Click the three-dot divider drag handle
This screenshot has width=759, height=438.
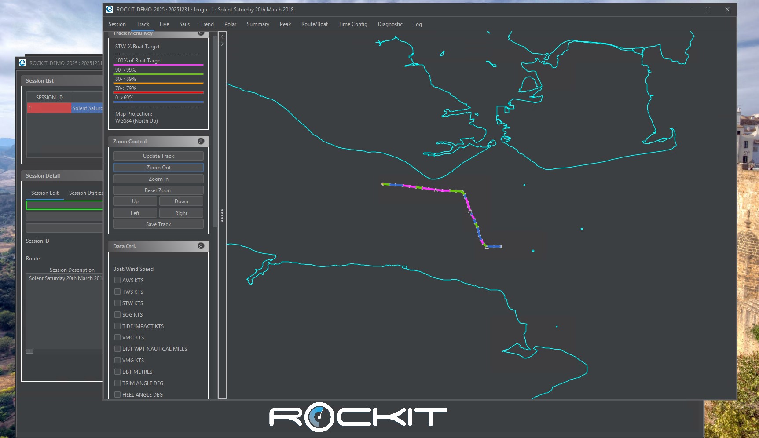click(222, 215)
